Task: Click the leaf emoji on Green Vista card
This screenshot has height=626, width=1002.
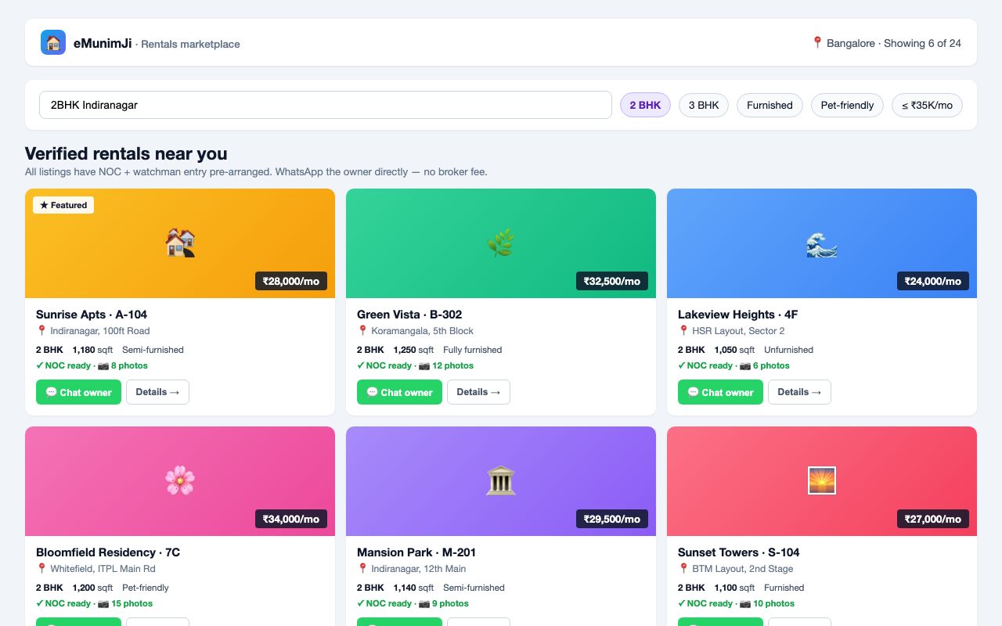Action: [x=501, y=243]
